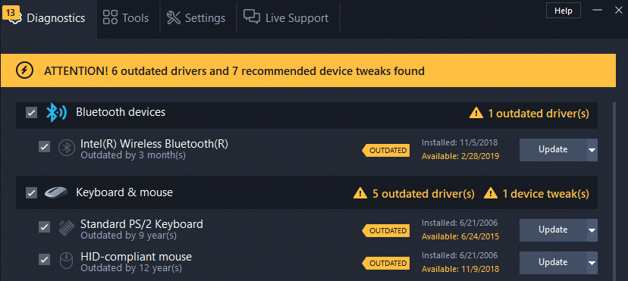Click the Standard PS/2 Keyboard icon
This screenshot has height=281, width=628.
[66, 228]
